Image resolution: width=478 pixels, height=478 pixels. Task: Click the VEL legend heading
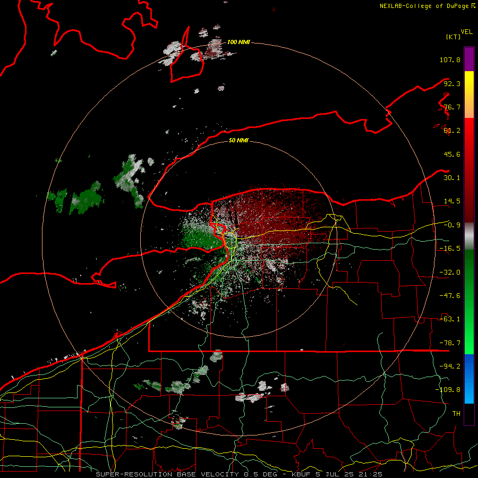click(467, 32)
